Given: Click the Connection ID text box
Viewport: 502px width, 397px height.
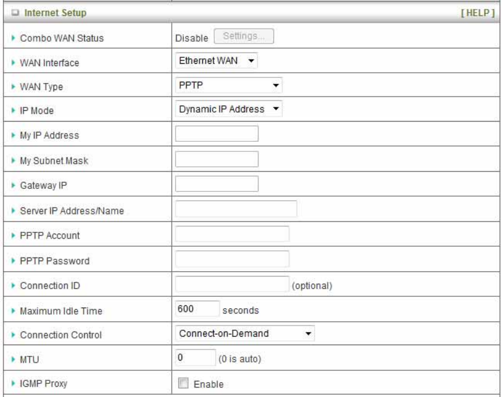Looking at the screenshot, I should pos(232,284).
